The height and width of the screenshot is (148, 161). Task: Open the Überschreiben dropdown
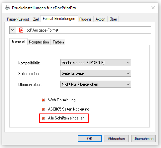96,84
